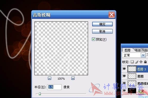Image resolution: width=148 pixels, height=98 pixels.
Task: Select the 图层 3 layer thumbnail
Action: [x=132, y=69]
